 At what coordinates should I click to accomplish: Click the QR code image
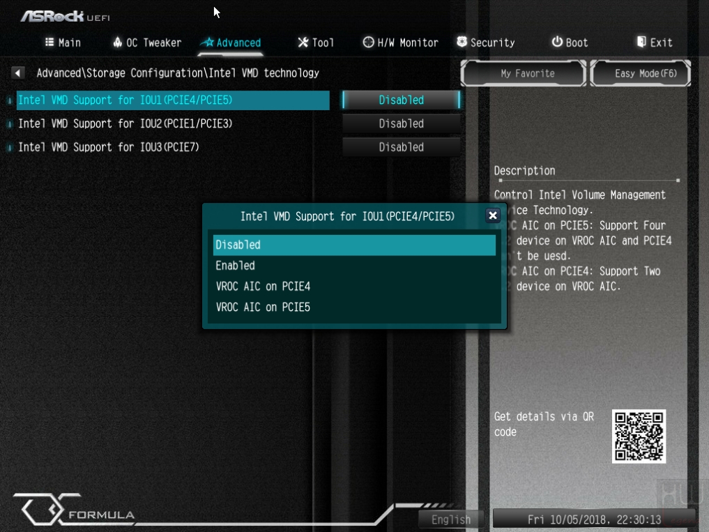click(639, 436)
